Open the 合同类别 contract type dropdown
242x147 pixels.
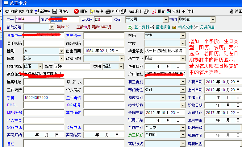182,127
